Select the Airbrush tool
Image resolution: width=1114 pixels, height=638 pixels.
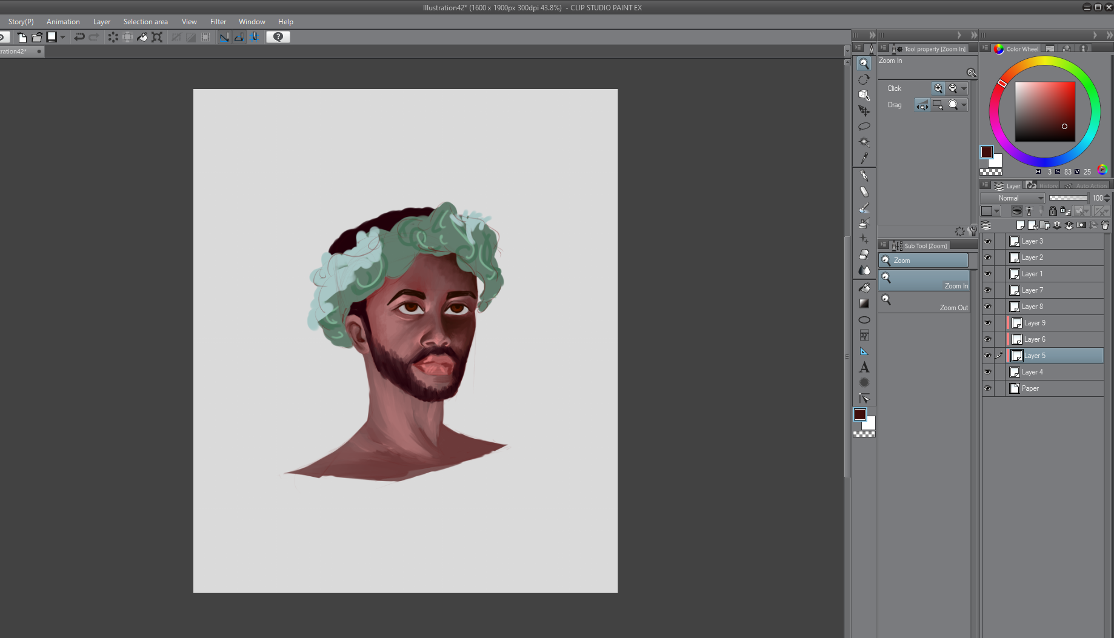(x=864, y=224)
